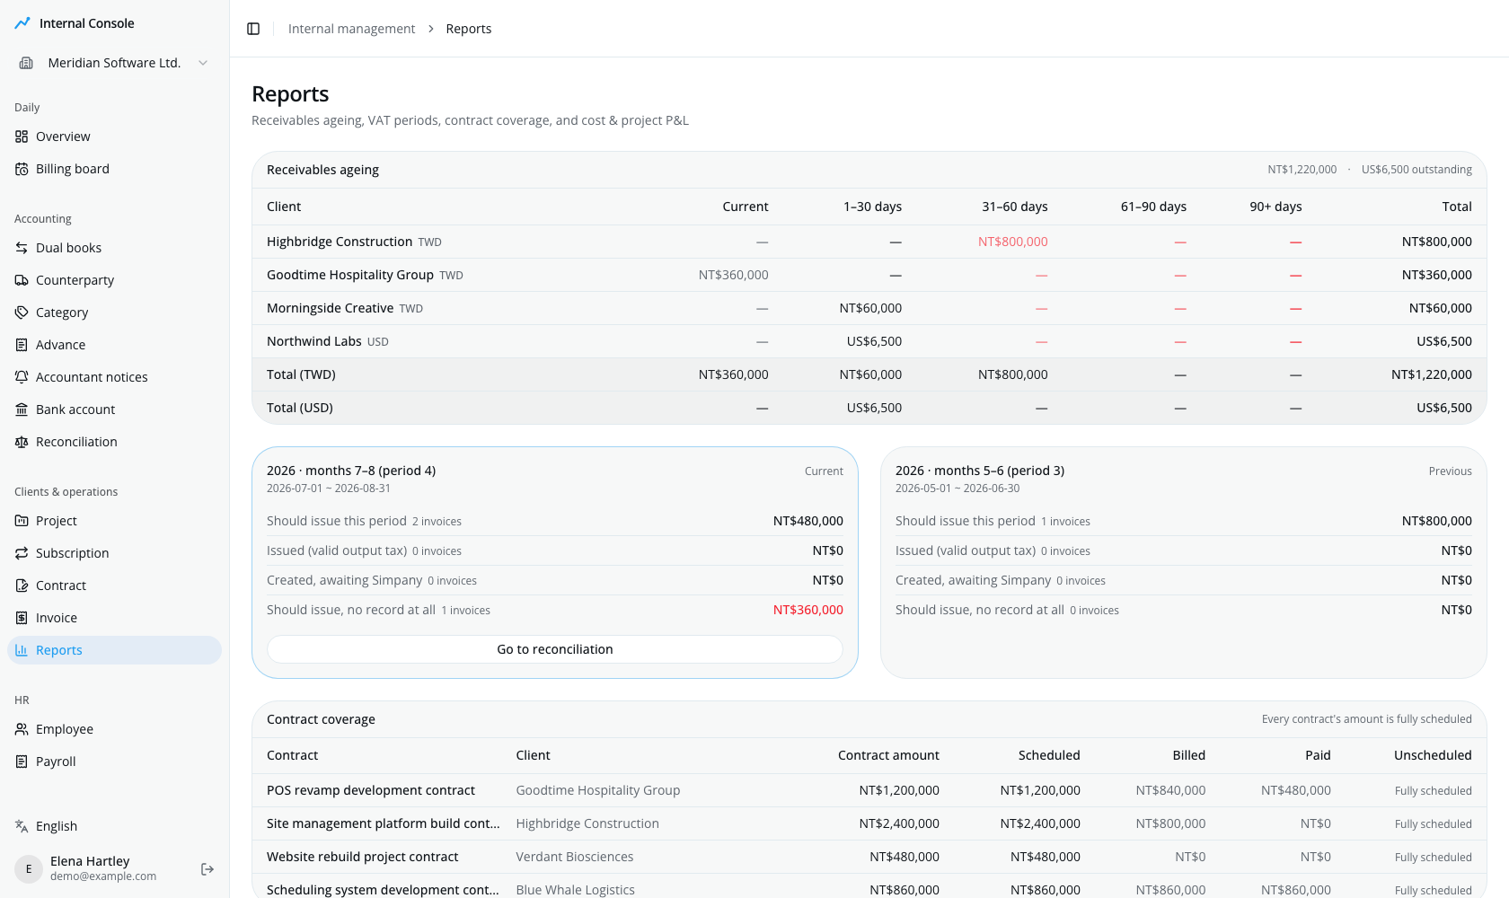Open the Payroll icon
Image resolution: width=1509 pixels, height=898 pixels.
coord(22,762)
